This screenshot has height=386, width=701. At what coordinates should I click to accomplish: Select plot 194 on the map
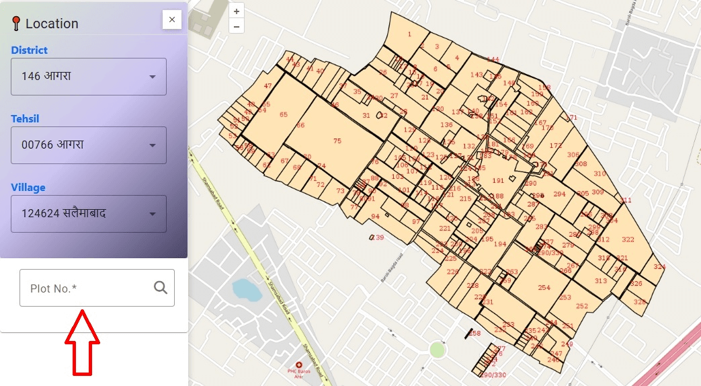500,244
